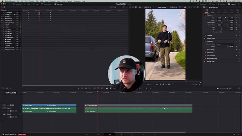This screenshot has width=242, height=136.
Task: Click the zoom link chain icon in Inspector
Action: [225, 18]
